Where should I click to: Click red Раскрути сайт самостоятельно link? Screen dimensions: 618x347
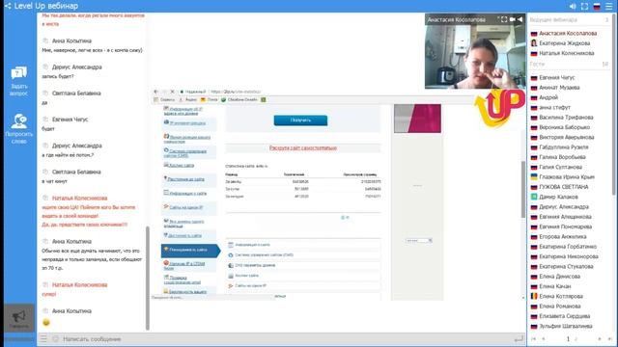302,147
